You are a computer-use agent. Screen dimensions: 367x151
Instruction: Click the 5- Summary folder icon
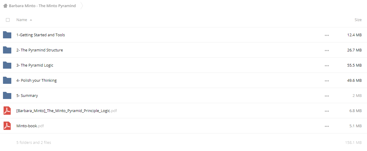click(7, 95)
